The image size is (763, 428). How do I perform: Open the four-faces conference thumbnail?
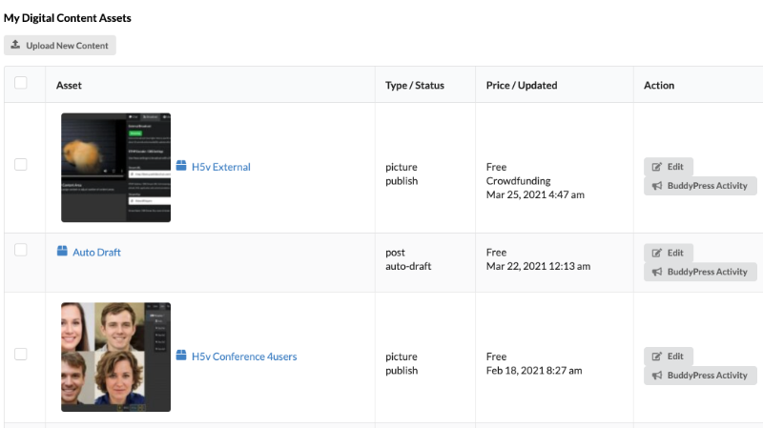115,357
